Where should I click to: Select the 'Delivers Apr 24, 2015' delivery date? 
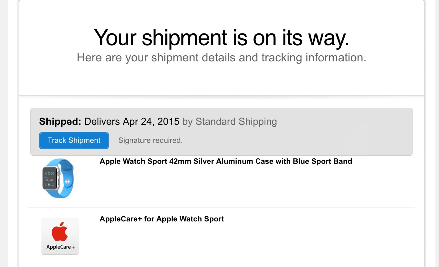pyautogui.click(x=132, y=121)
